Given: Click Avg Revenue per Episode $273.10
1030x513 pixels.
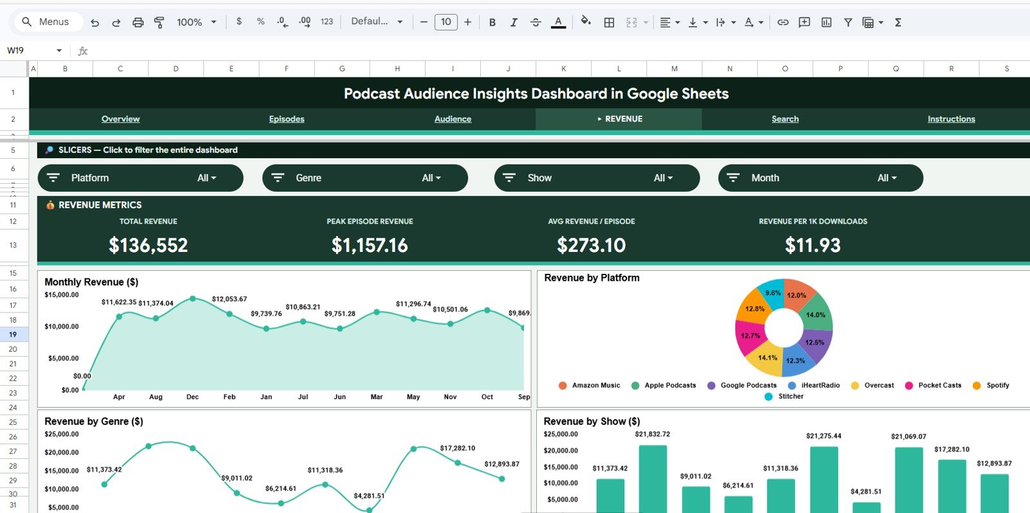Looking at the screenshot, I should tap(591, 246).
